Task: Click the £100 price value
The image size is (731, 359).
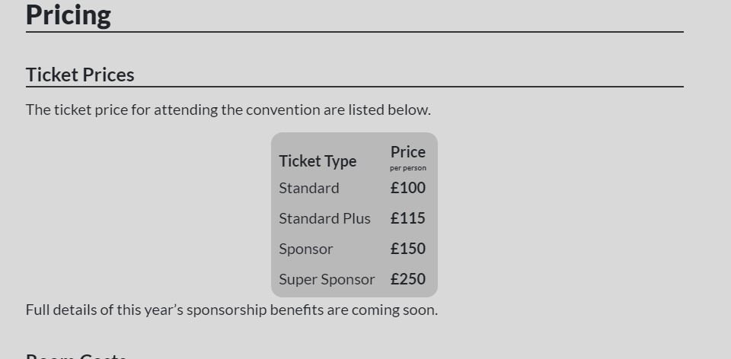Action: (407, 188)
